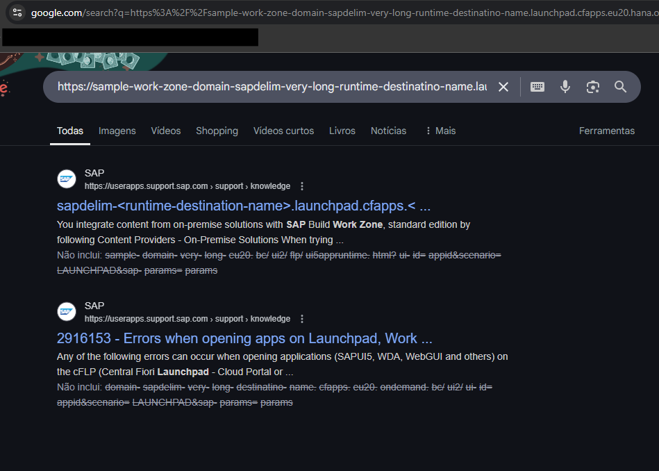
Task: Switch to the Imagens tab
Action: click(117, 131)
